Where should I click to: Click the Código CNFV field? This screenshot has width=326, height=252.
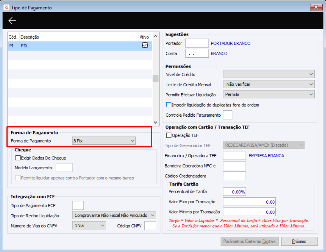(x=150, y=226)
